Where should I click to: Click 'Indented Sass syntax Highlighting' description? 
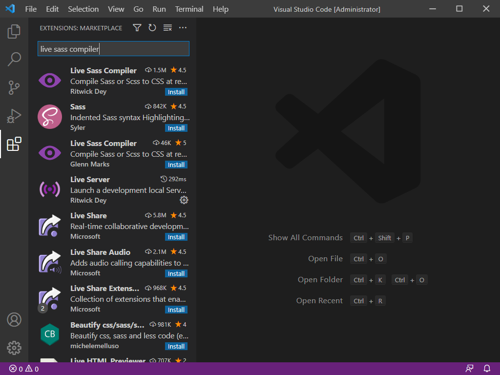pos(130,117)
